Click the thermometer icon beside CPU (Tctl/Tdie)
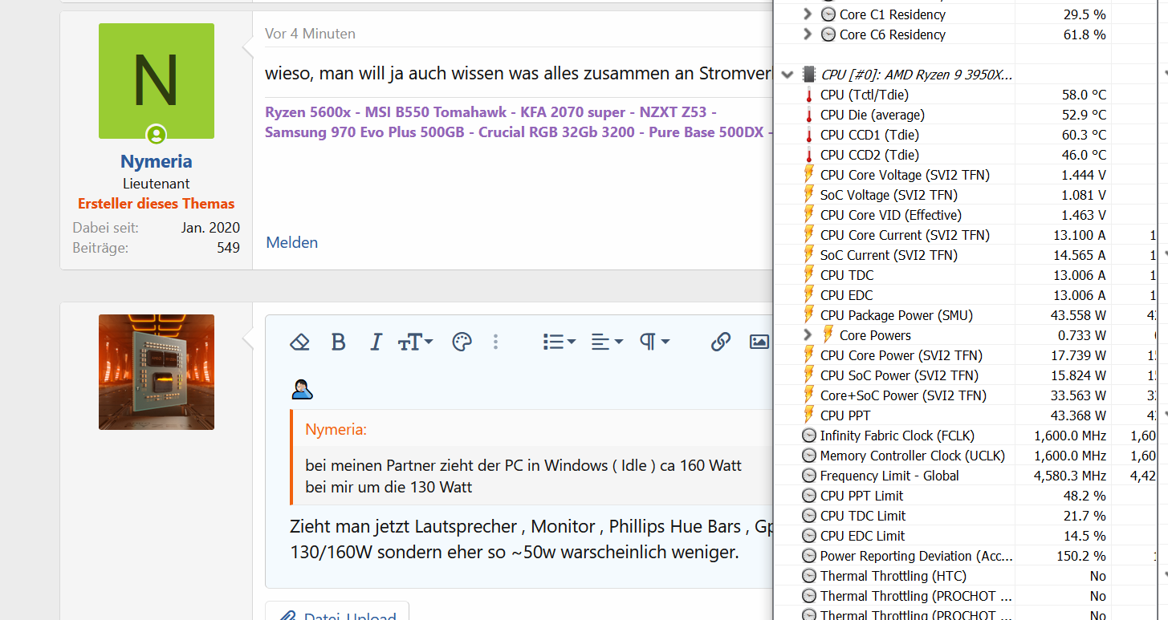The height and width of the screenshot is (620, 1168). click(x=809, y=95)
